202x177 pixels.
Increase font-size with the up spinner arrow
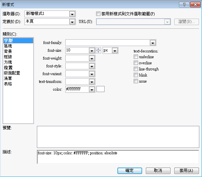[x=98, y=49]
